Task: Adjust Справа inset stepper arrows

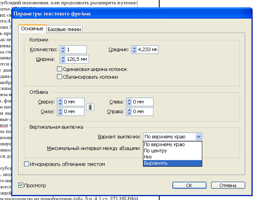Action: coord(129,112)
